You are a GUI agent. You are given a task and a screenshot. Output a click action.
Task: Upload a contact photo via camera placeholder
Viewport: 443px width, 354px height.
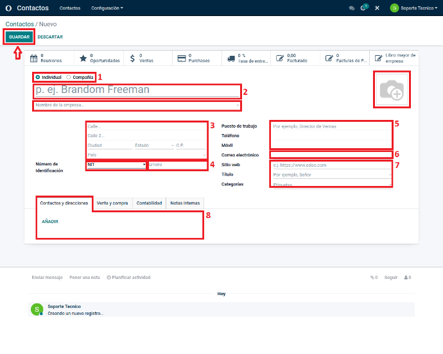[x=391, y=90]
